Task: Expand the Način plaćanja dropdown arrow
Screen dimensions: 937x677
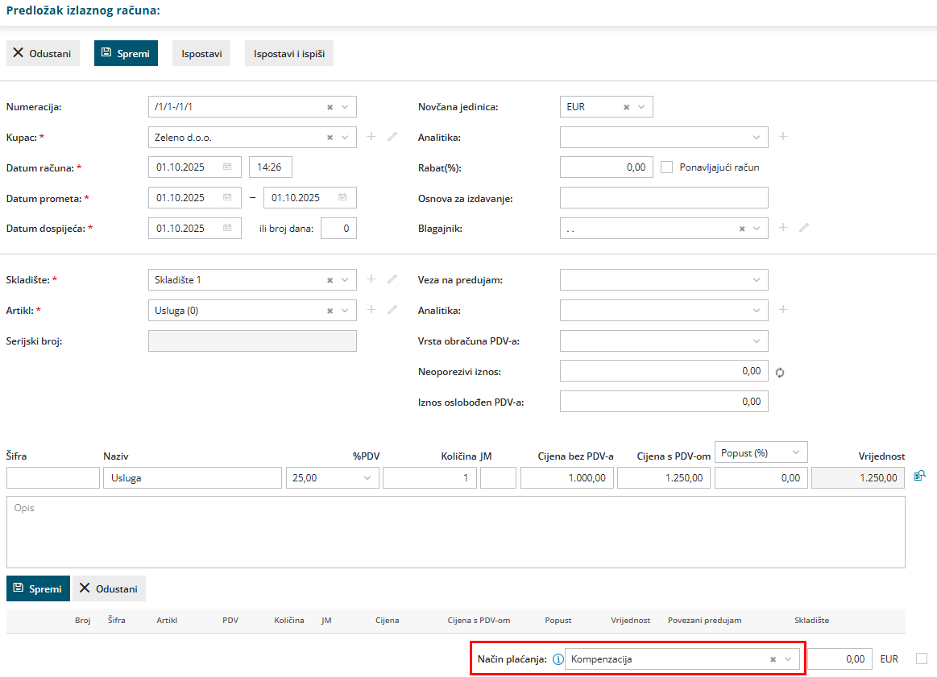Action: [788, 659]
